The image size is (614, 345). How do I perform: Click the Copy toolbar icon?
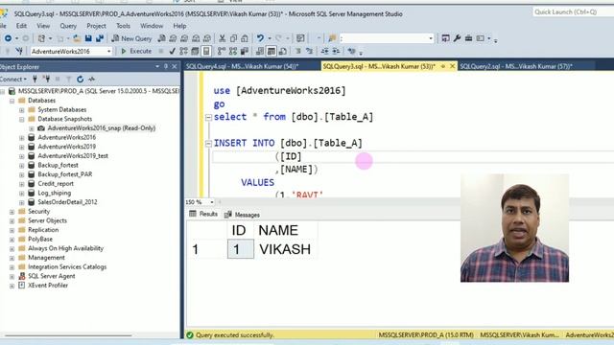233,38
